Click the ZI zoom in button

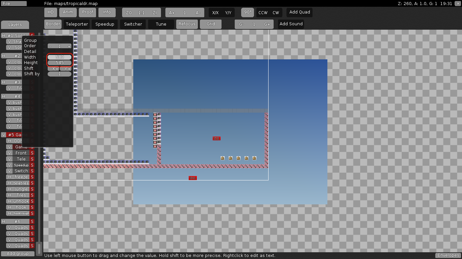pyautogui.click(x=155, y=12)
